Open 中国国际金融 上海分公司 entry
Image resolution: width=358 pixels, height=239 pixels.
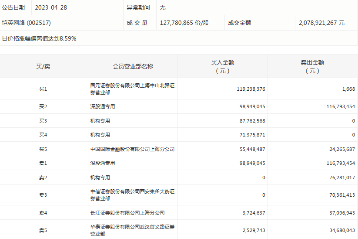[x=132, y=149]
